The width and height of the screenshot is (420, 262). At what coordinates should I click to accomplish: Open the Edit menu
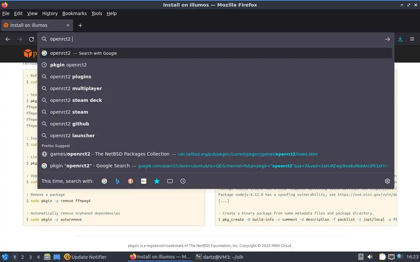(18, 13)
